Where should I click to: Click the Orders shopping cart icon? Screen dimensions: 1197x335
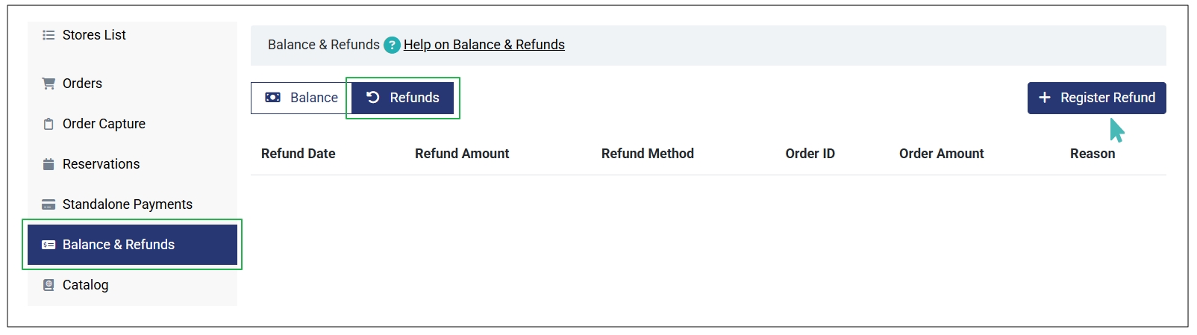coord(49,84)
